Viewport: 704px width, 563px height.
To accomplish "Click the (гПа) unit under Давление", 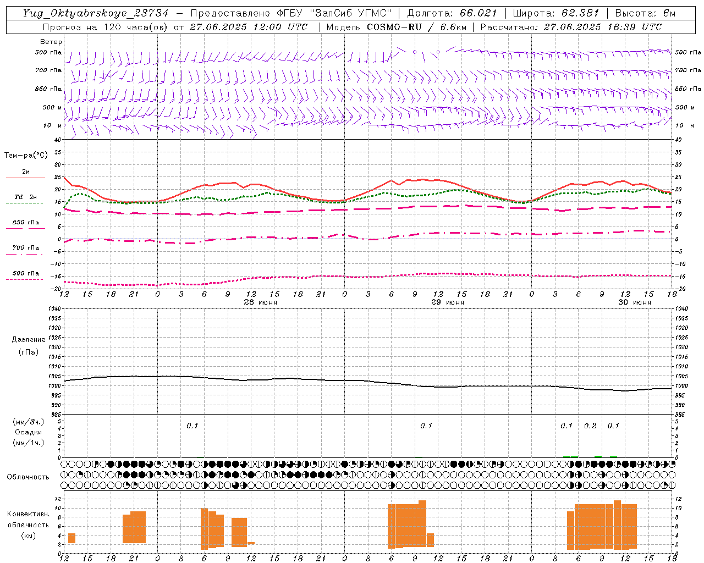I will [29, 352].
